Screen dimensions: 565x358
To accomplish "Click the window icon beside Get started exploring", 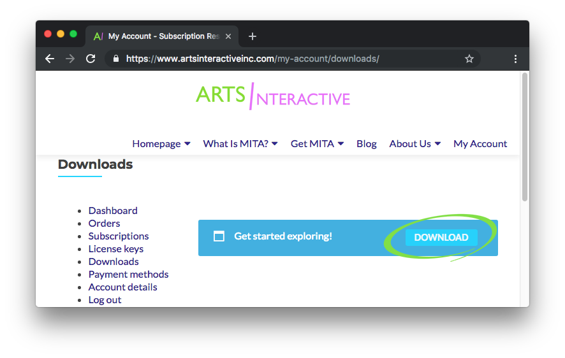I will [x=219, y=236].
